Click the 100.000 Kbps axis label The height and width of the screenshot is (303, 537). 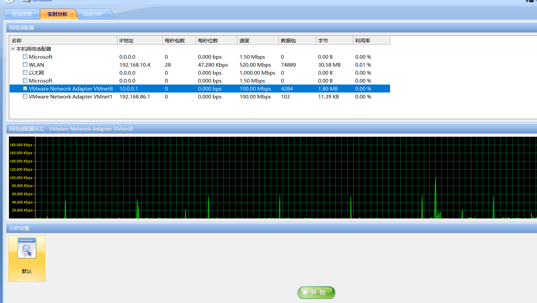[21, 178]
